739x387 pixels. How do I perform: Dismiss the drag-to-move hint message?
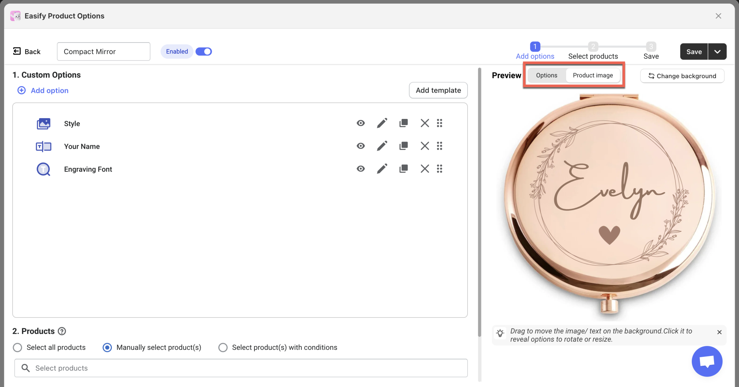click(719, 332)
